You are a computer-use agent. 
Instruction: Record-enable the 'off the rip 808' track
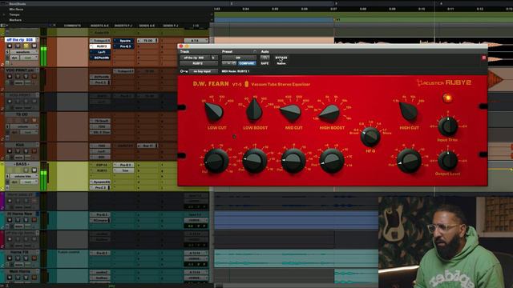coord(10,46)
